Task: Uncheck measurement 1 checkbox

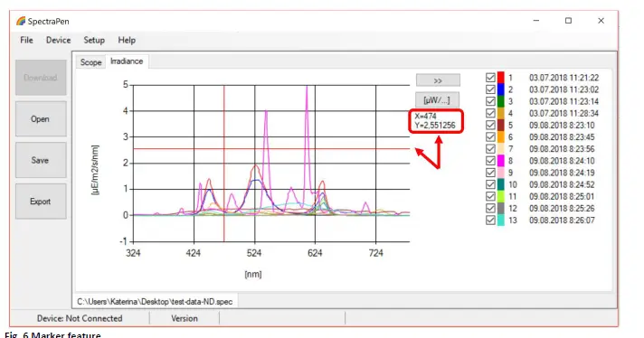Action: 490,78
